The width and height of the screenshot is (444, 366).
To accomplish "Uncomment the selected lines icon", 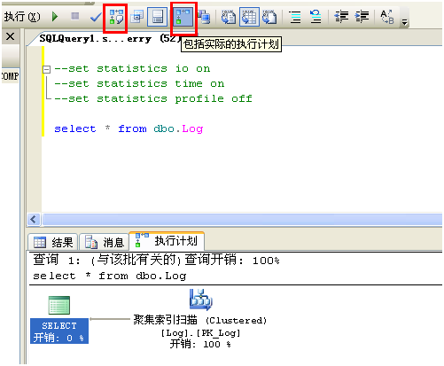I will pyautogui.click(x=315, y=17).
